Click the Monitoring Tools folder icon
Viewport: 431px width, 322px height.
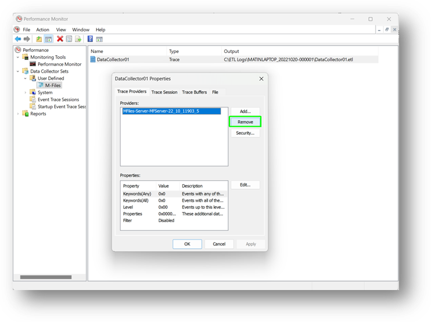pos(26,57)
